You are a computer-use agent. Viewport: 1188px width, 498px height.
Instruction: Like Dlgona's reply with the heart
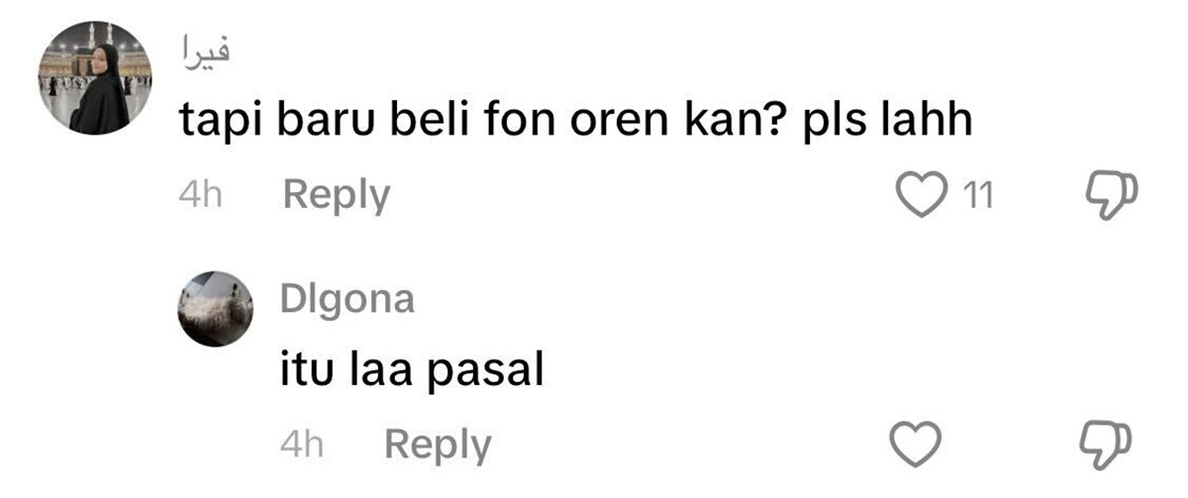916,445
